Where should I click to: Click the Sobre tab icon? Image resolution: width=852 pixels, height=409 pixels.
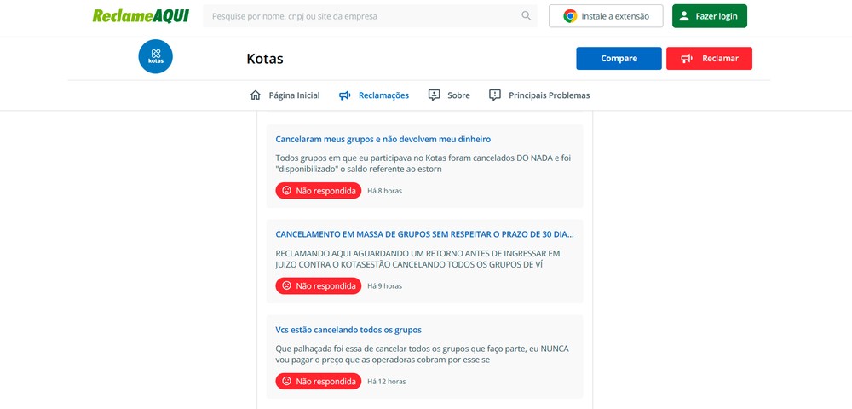click(x=434, y=95)
